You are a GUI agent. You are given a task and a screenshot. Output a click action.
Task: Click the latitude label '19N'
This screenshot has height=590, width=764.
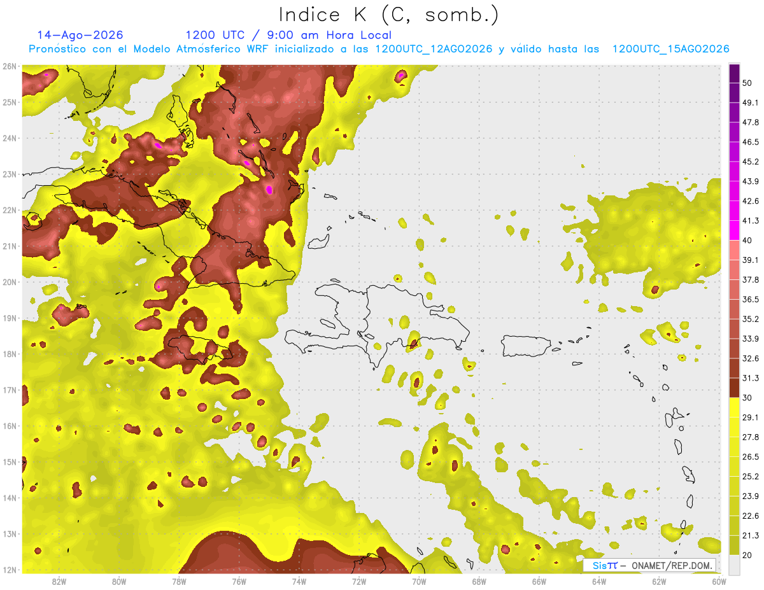point(10,318)
